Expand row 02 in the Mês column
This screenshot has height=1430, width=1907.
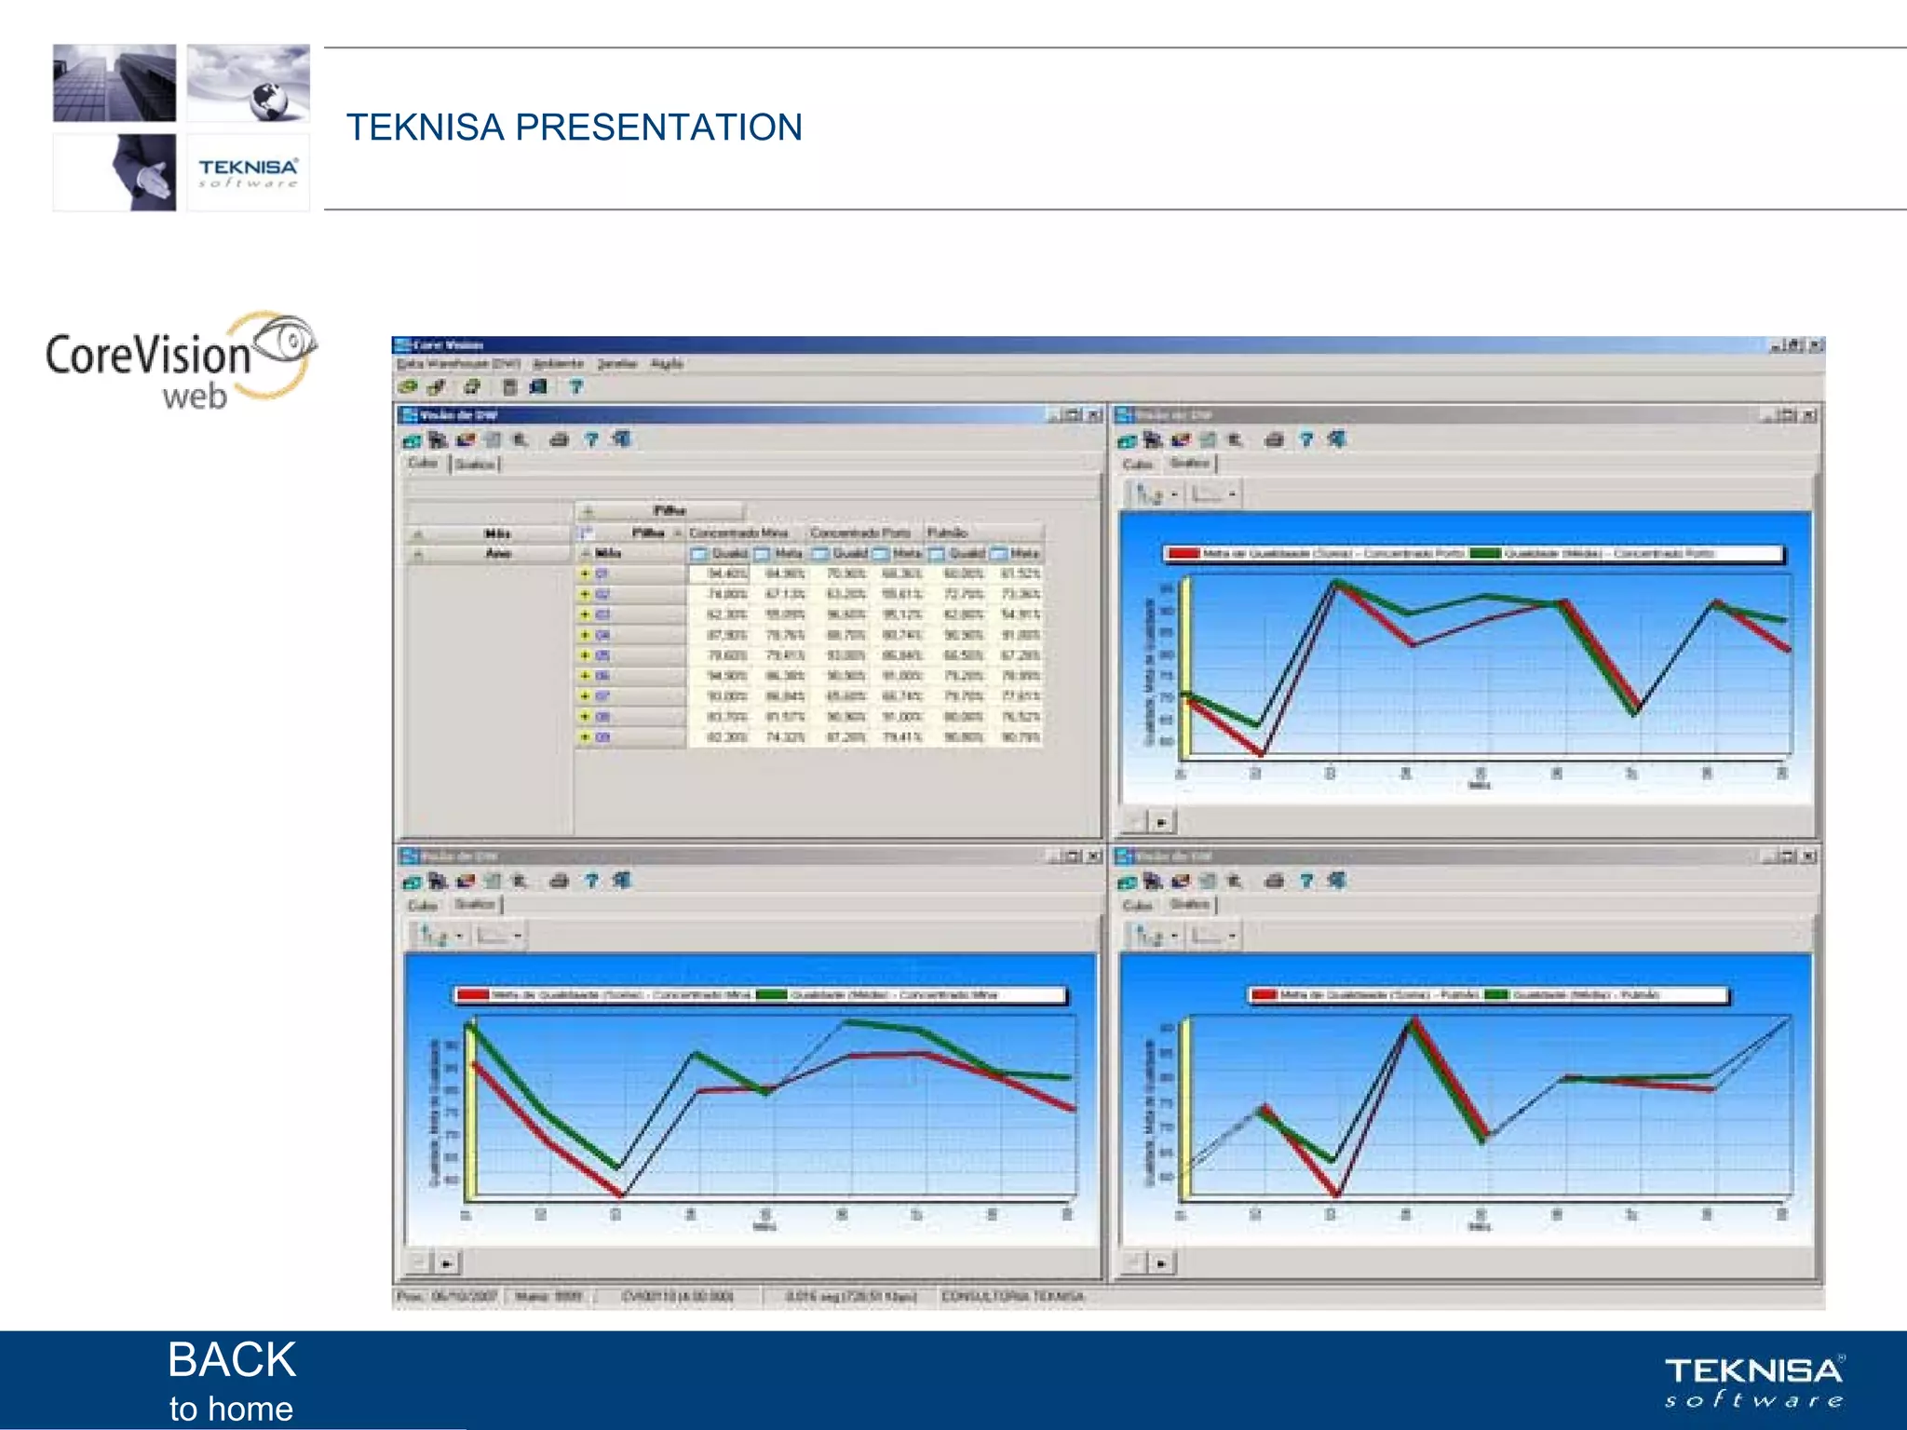pos(586,594)
